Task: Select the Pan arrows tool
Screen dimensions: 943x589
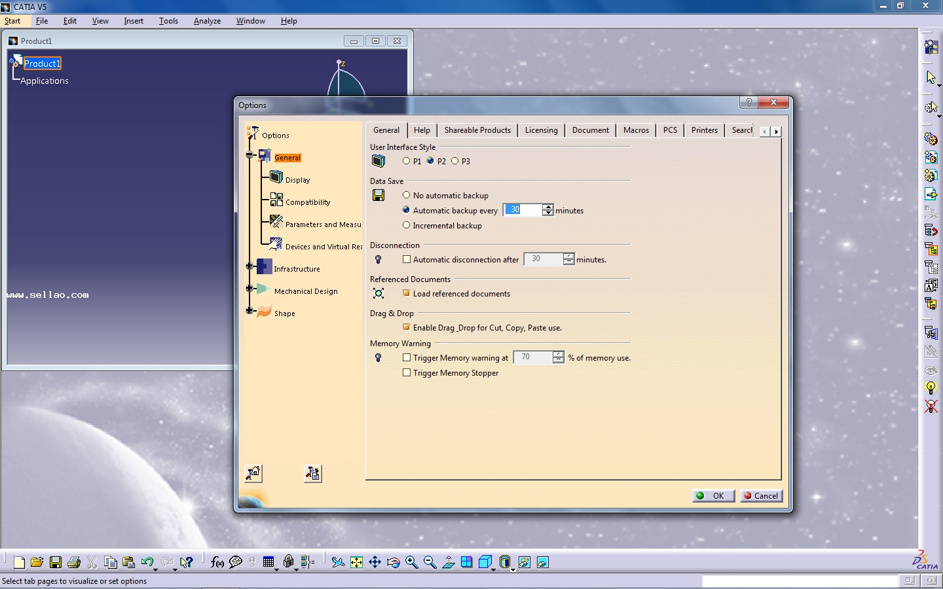Action: 375,562
